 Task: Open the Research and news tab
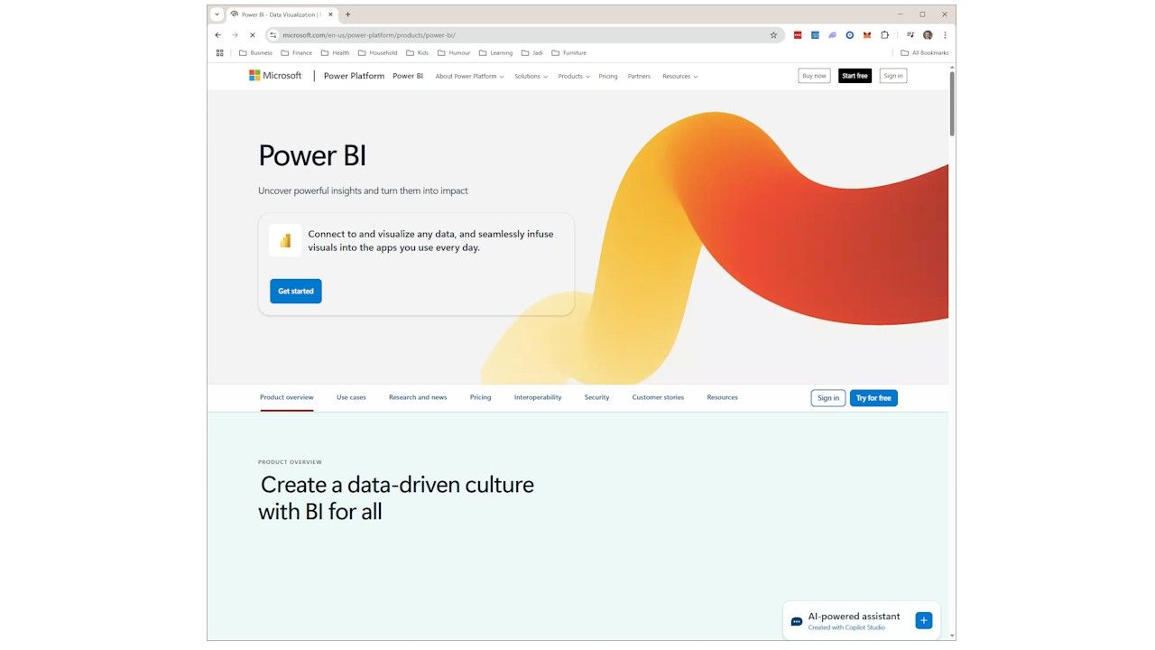point(418,397)
